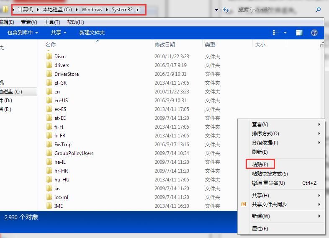329x238 pixels.
Task: Click the System32 breadcrumb segment
Action: (x=122, y=10)
